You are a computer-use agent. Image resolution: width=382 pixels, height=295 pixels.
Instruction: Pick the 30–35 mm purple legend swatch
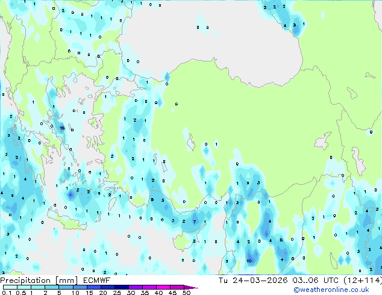coord(136,287)
